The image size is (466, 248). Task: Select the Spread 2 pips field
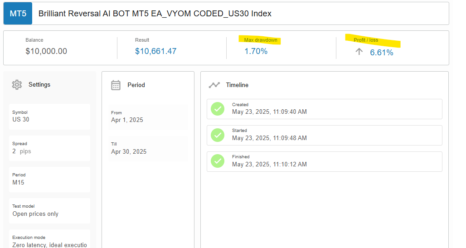pos(49,148)
